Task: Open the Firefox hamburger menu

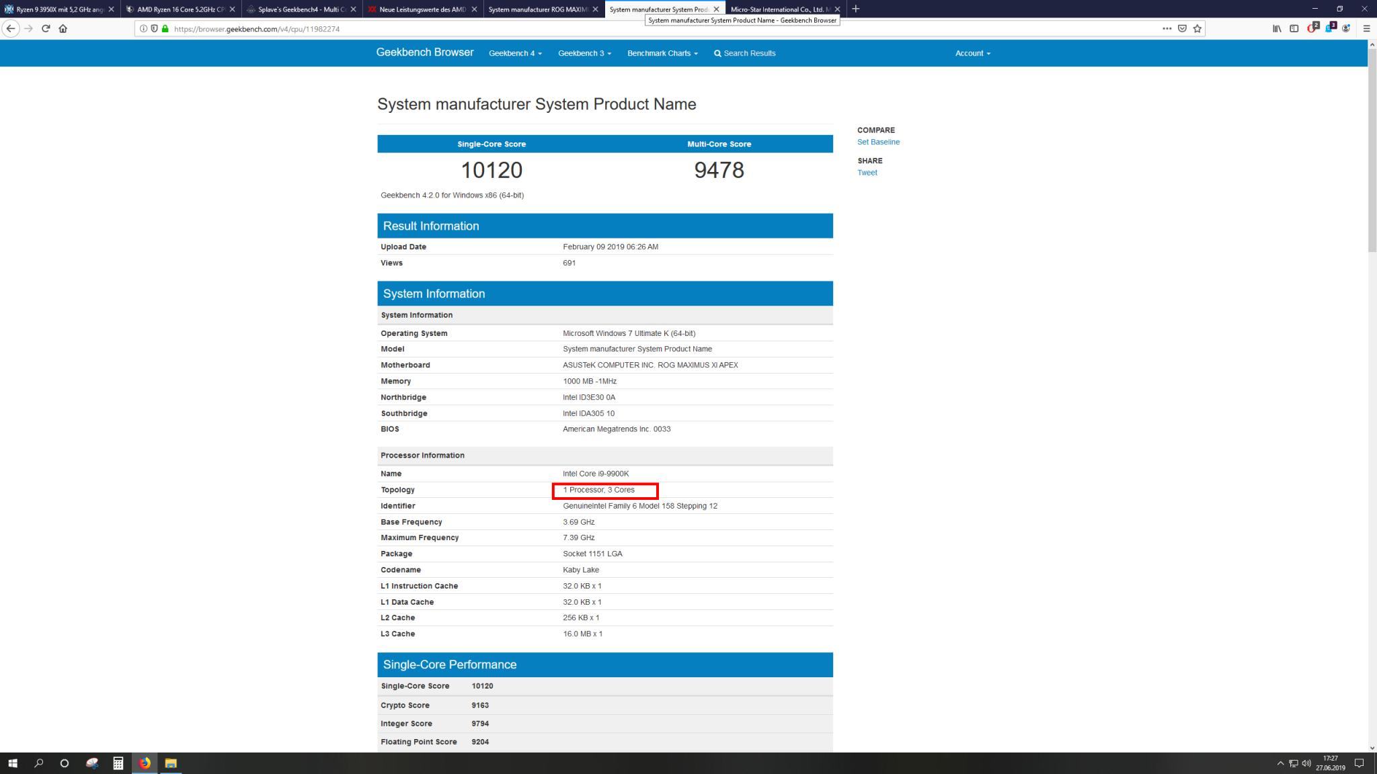Action: pos(1366,29)
